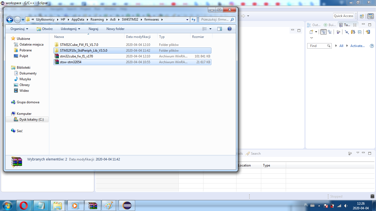The height and width of the screenshot is (211, 376).
Task: Open the Search tab in Eclipse bottom panel
Action: (253, 154)
